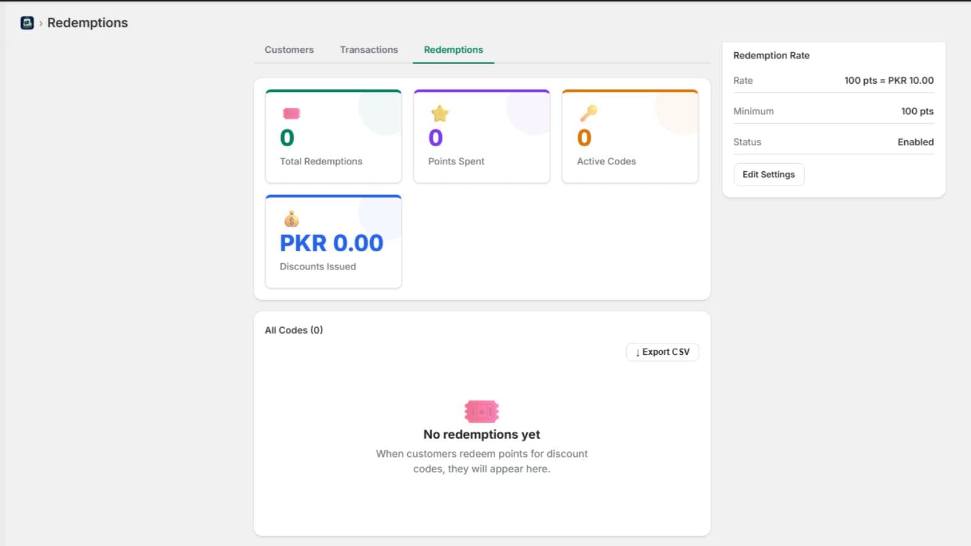Click the Total Redemptions label
Image resolution: width=971 pixels, height=546 pixels.
coord(321,161)
